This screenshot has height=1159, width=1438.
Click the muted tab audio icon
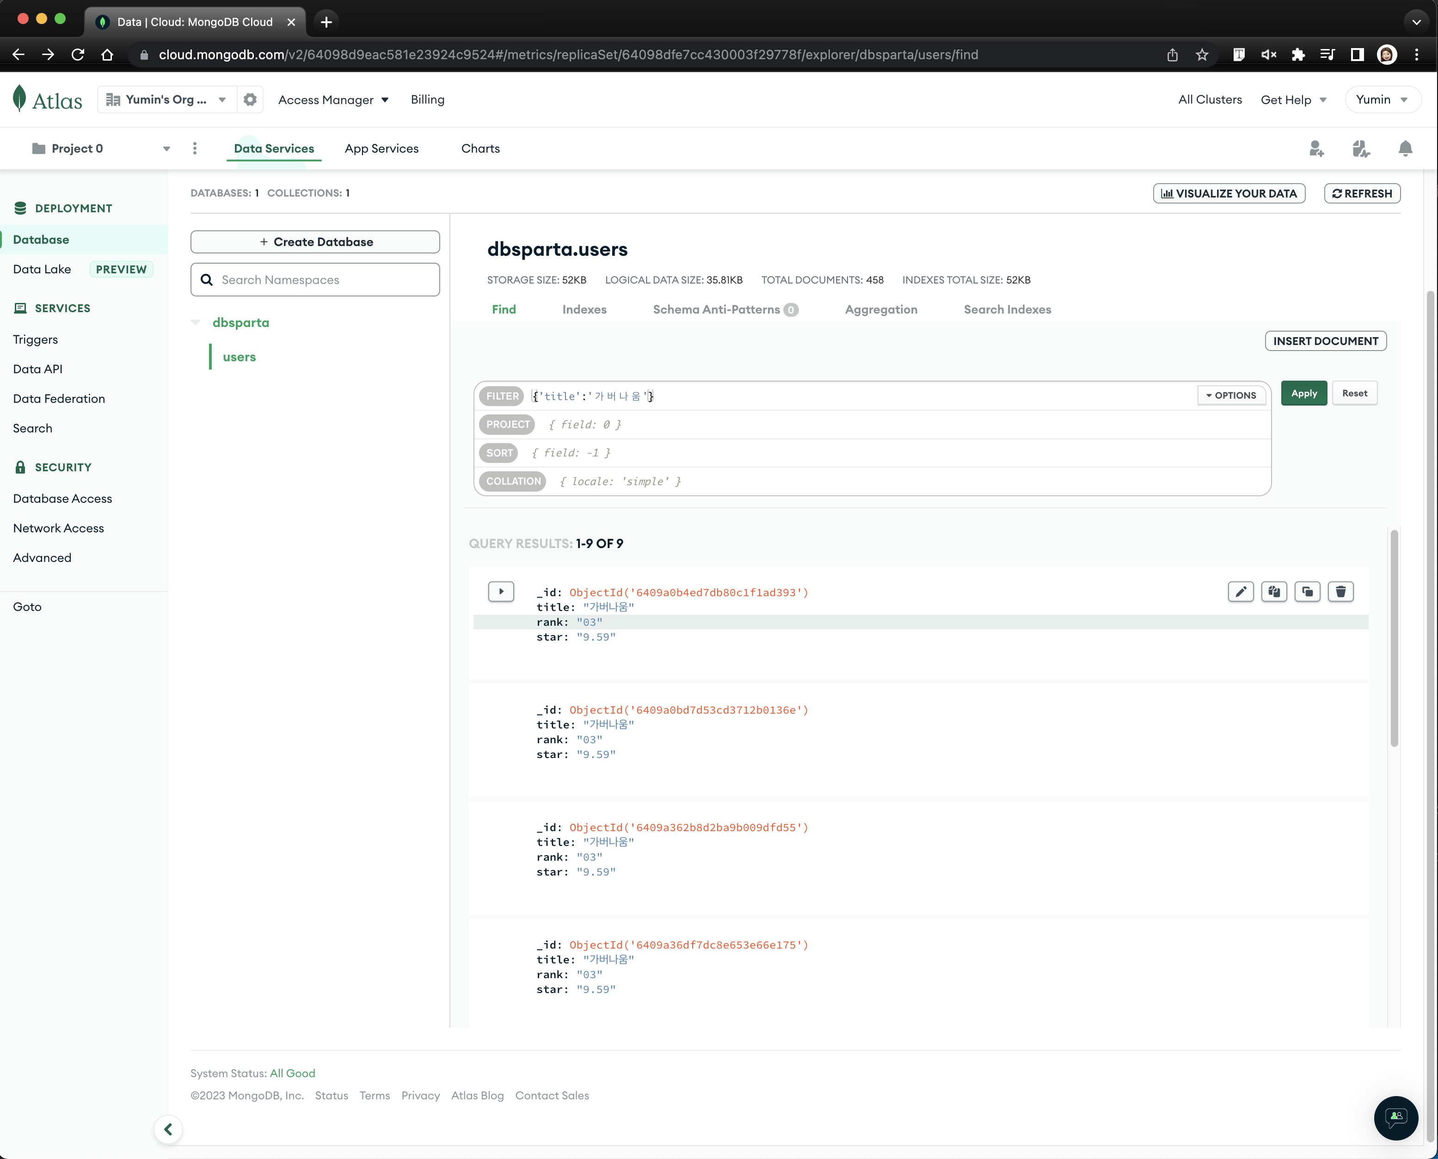[1268, 55]
